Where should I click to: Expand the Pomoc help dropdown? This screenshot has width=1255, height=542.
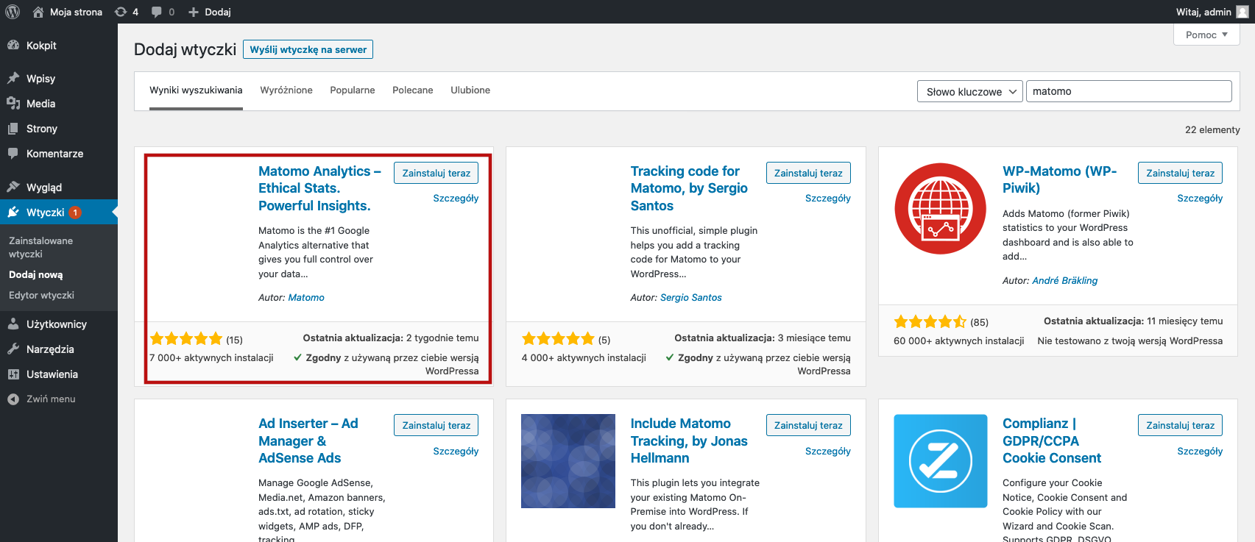(x=1206, y=35)
